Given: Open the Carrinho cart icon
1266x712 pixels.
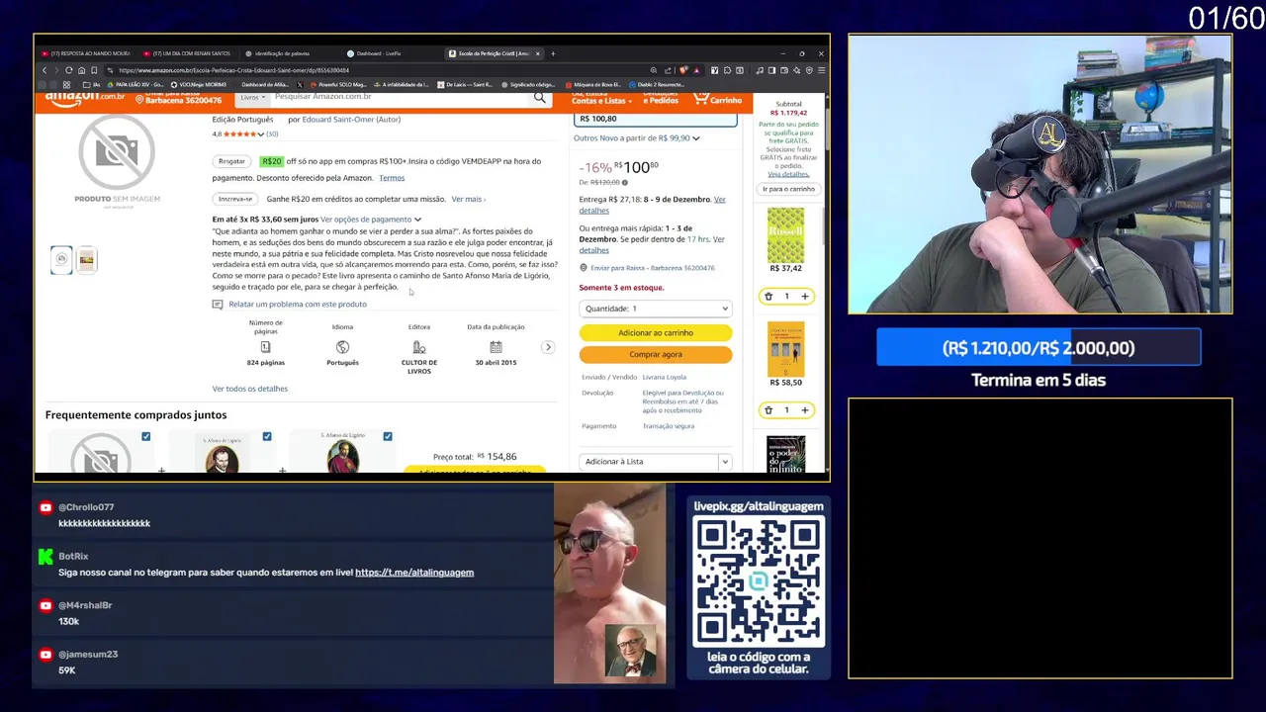Looking at the screenshot, I should (x=717, y=99).
